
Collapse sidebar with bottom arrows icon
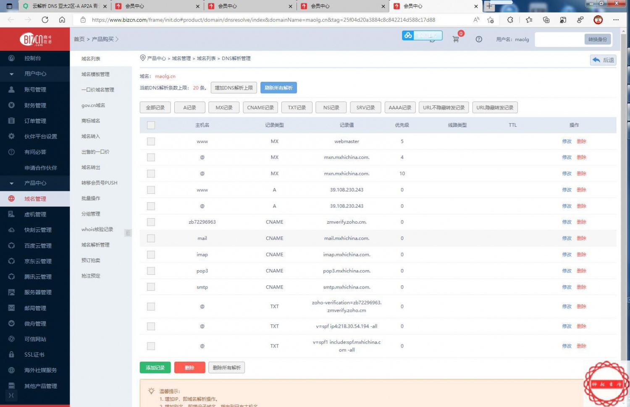tap(11, 396)
